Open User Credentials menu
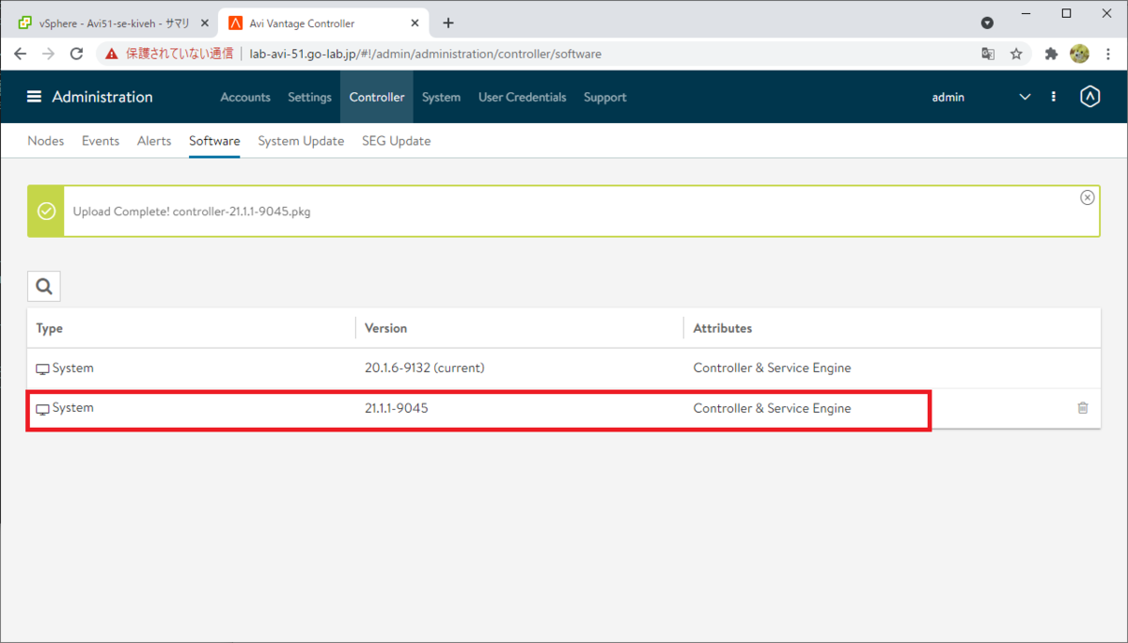Viewport: 1128px width, 643px height. 523,97
